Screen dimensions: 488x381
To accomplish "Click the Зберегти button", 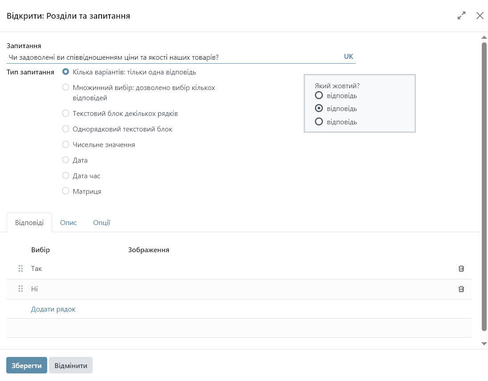I will click(27, 366).
